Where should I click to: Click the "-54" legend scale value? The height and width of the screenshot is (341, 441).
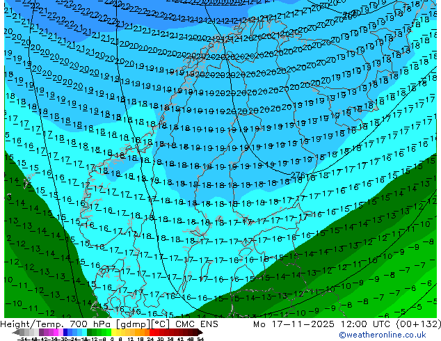coord(22,339)
